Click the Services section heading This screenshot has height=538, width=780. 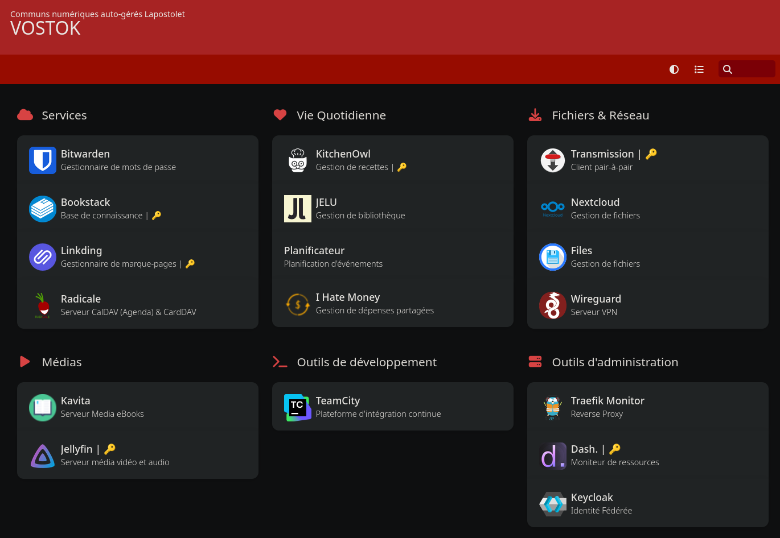(64, 115)
